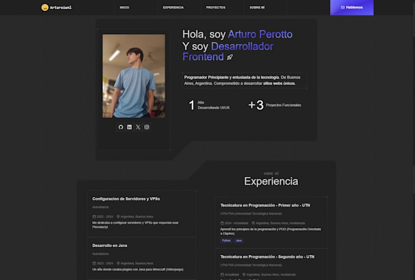Click location pin in Servidores y VPSs card
Viewport: 415px width, 280px height.
coord(118,217)
